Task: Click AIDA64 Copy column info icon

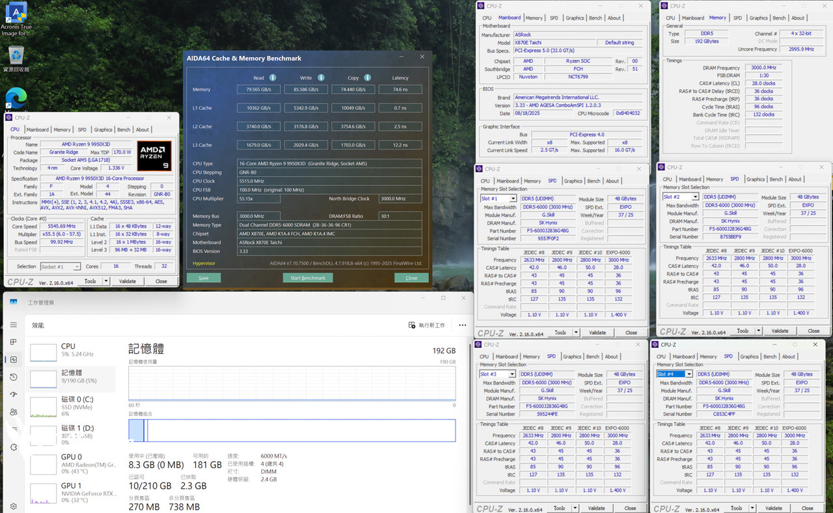Action: click(368, 77)
